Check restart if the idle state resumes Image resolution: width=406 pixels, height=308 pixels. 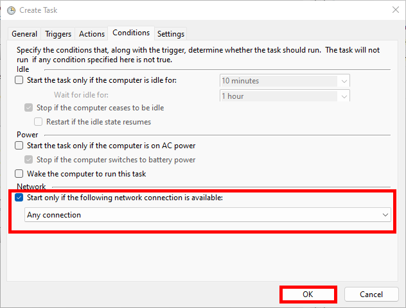click(39, 121)
